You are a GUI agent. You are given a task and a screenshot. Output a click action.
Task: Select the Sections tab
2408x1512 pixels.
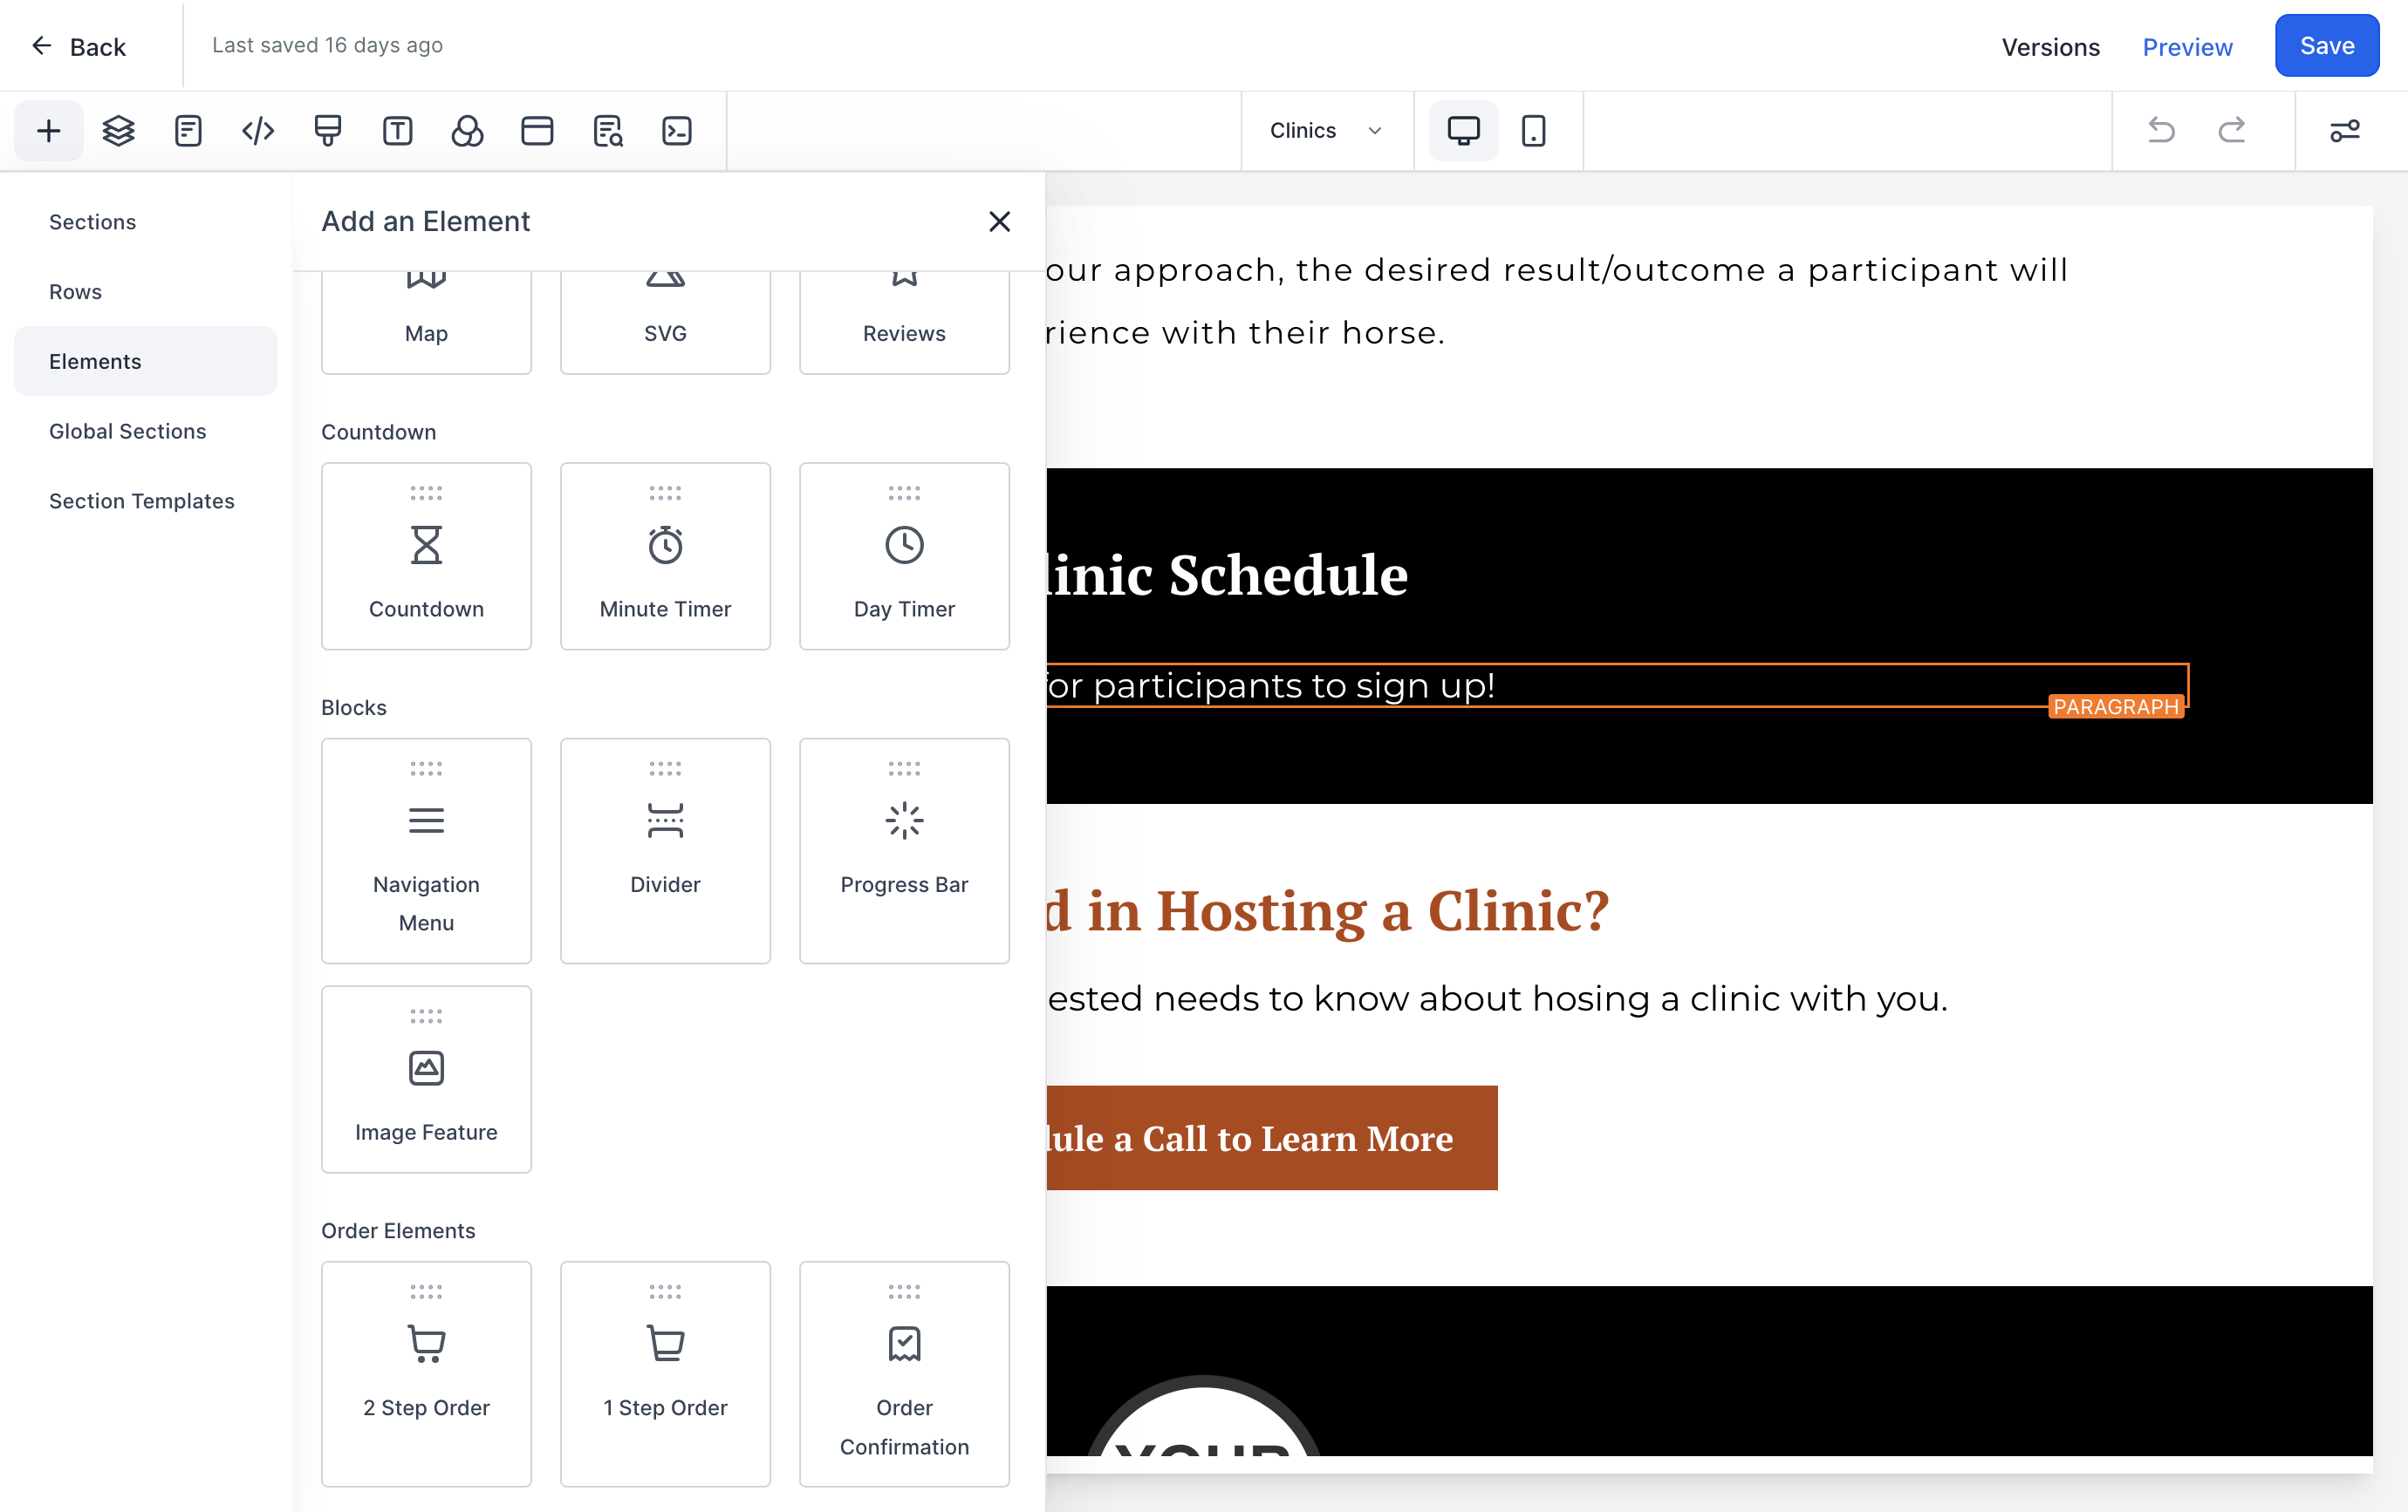[x=145, y=221]
